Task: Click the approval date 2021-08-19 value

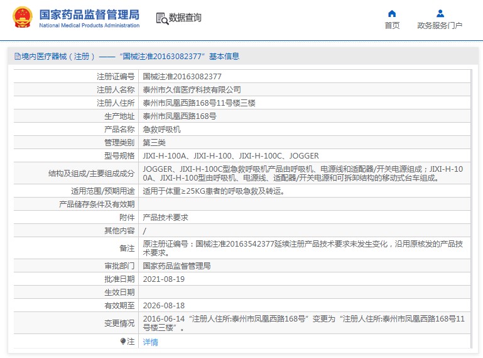Action: point(164,279)
